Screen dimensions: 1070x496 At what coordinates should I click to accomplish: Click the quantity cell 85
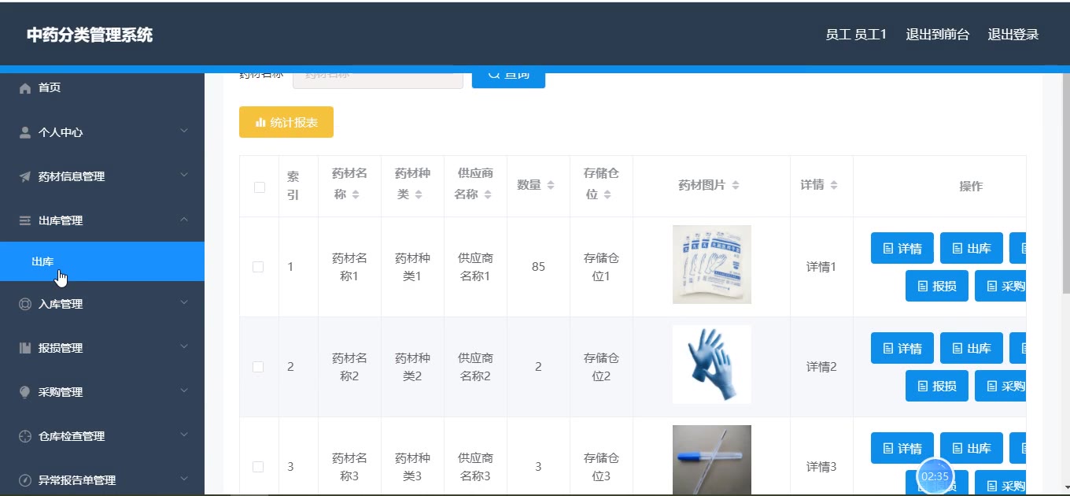pos(538,267)
